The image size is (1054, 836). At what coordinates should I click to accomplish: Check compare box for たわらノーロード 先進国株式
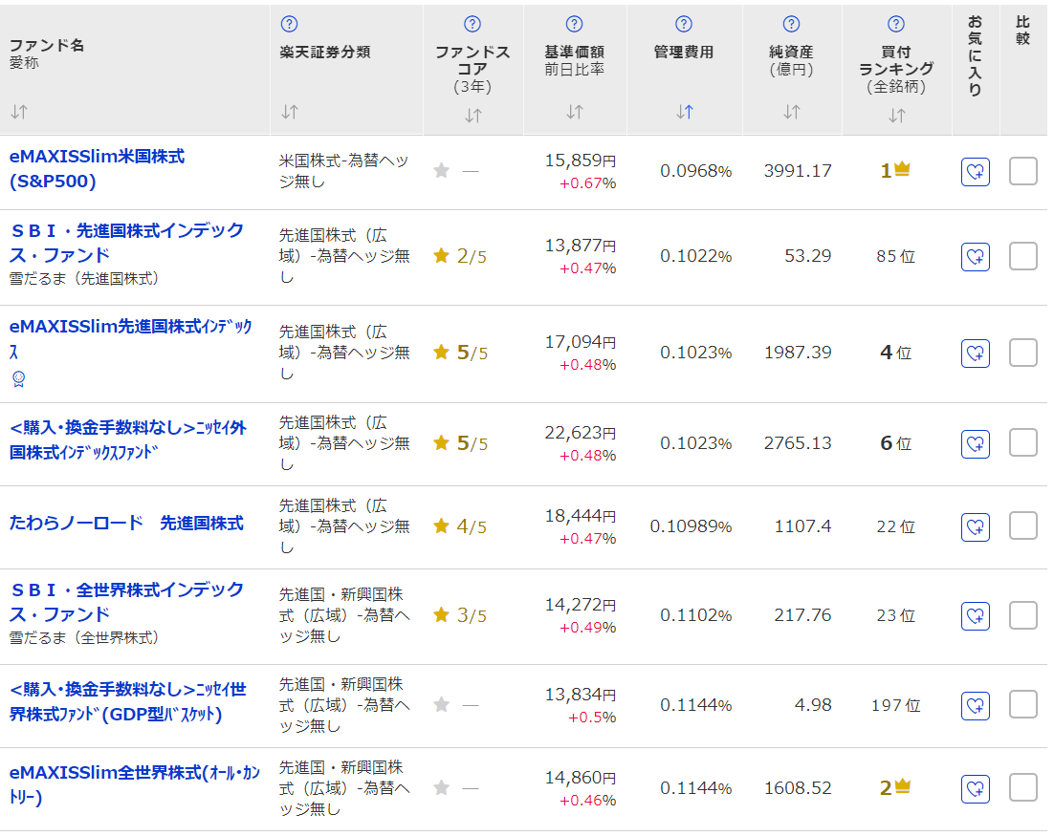1023,525
